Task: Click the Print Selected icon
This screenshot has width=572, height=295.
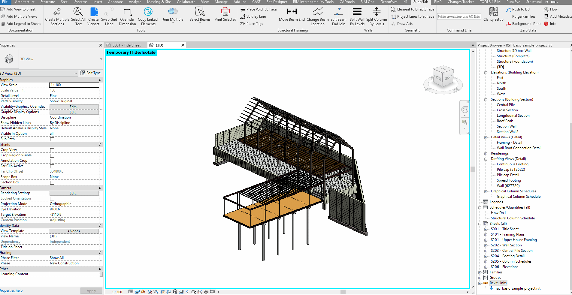Action: pyautogui.click(x=225, y=12)
